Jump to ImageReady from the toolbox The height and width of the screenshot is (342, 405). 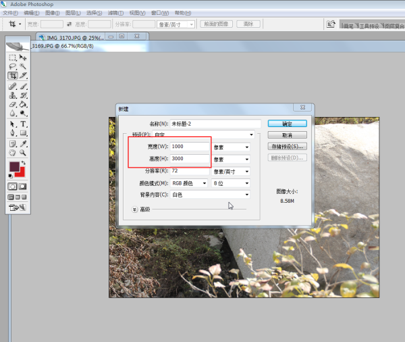(18, 207)
